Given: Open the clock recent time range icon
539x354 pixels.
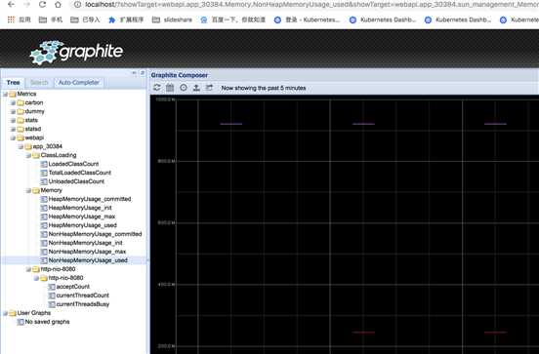Looking at the screenshot, I should pos(184,88).
